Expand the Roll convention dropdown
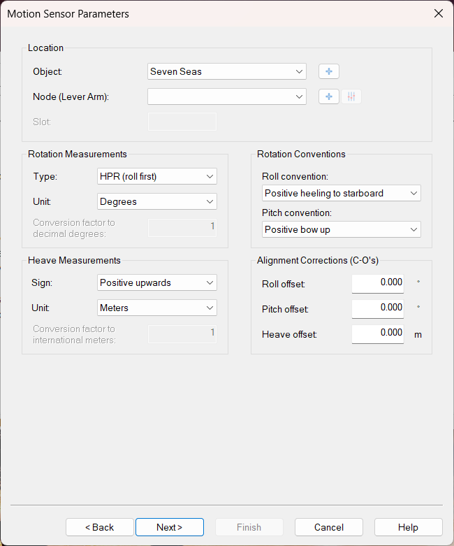This screenshot has width=454, height=546. coord(342,193)
